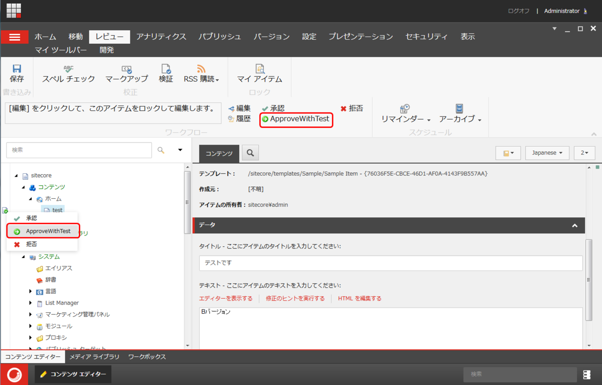Open the version 2 dropdown
The height and width of the screenshot is (385, 602).
[x=585, y=153]
